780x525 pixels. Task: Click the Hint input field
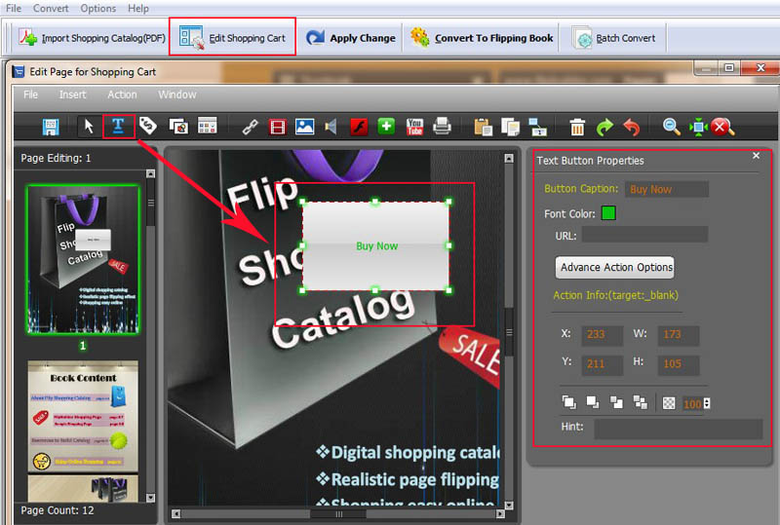coord(678,429)
